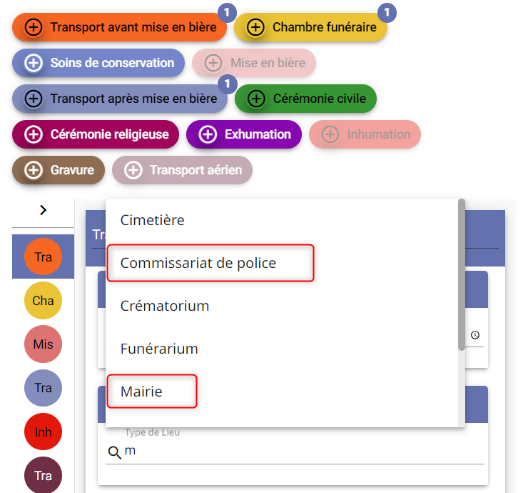
Task: Expand sidebar with the chevron arrow
Action: click(x=43, y=210)
